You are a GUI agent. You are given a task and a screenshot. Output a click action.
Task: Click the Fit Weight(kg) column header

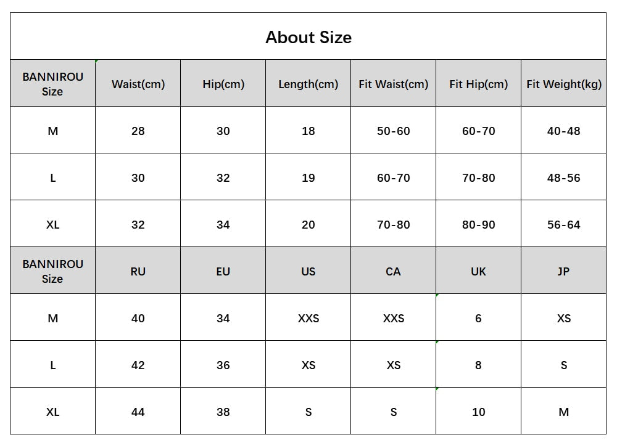[563, 84]
